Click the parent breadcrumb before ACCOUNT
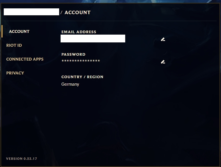The image size is (221, 167). [31, 12]
